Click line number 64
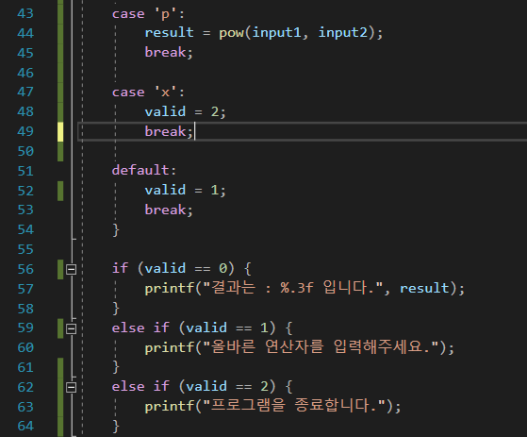The width and height of the screenshot is (527, 437). (25, 427)
